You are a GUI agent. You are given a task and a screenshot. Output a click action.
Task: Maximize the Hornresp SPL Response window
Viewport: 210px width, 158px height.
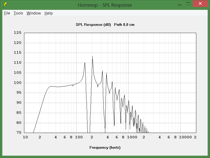tap(189, 4)
